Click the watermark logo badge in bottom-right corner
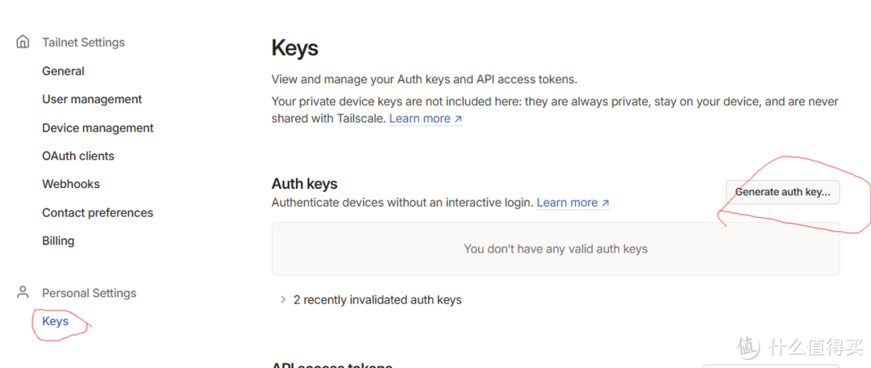Screen dimensions: 871x368 (748, 347)
